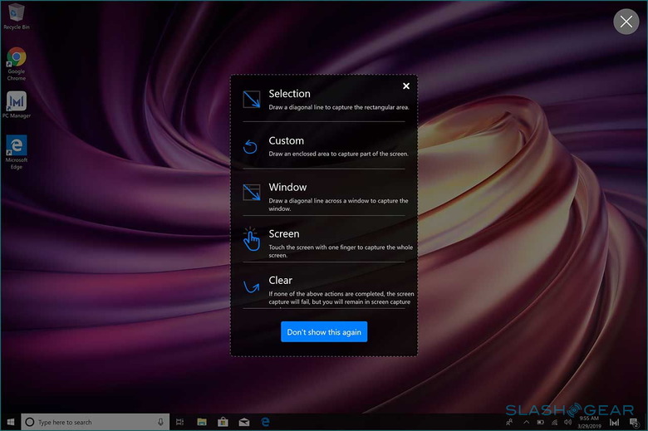The image size is (648, 431).
Task: Click the Cortana microphone icon
Action: (x=160, y=422)
